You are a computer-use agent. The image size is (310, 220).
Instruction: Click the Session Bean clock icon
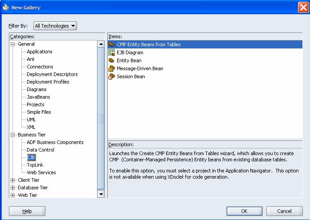click(111, 76)
